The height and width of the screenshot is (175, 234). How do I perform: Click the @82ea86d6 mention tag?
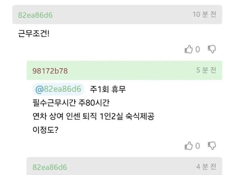pyautogui.click(x=58, y=89)
